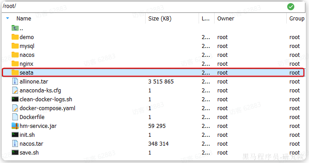Select the nginx folder name
The image size is (309, 163).
26,64
